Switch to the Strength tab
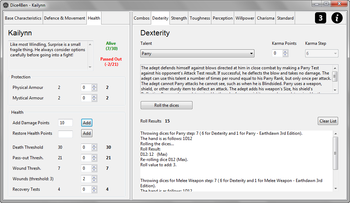The height and width of the screenshot is (203, 350). pos(179,18)
